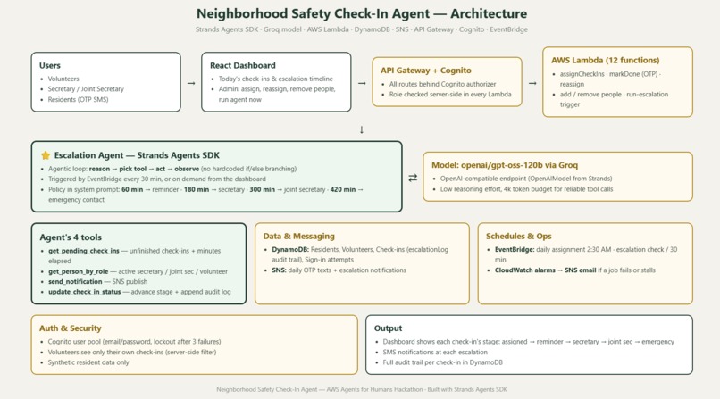Viewport: 720px width, 399px height.
Task: Select the "OpenAI-compatible endpoint" bullet
Action: pyautogui.click(x=526, y=179)
